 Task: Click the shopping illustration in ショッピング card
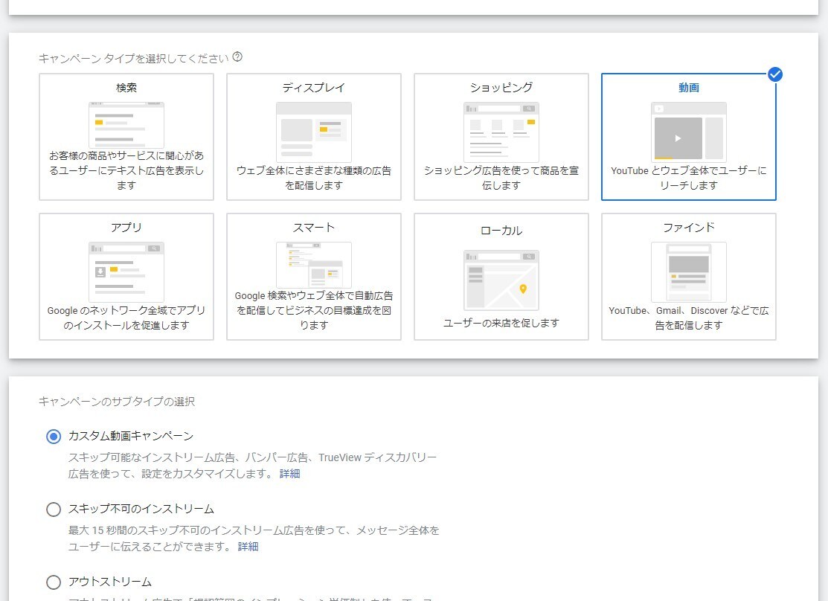pos(501,132)
